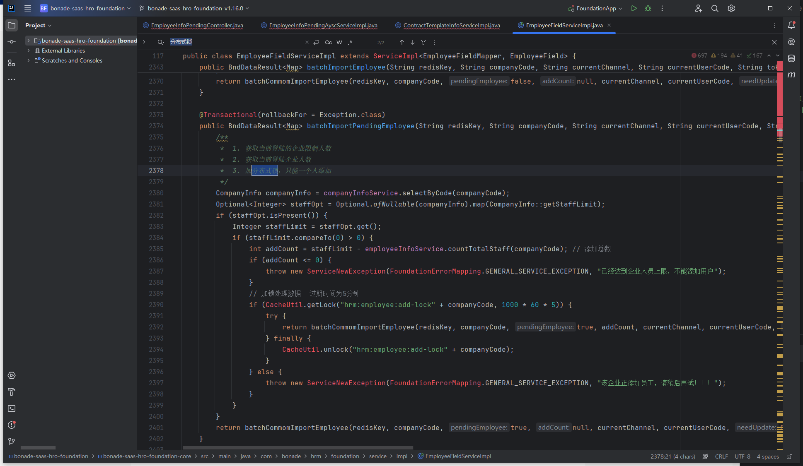
Task: Click breadcrumb EmployeeFieldServiceImpl
Action: click(x=454, y=456)
